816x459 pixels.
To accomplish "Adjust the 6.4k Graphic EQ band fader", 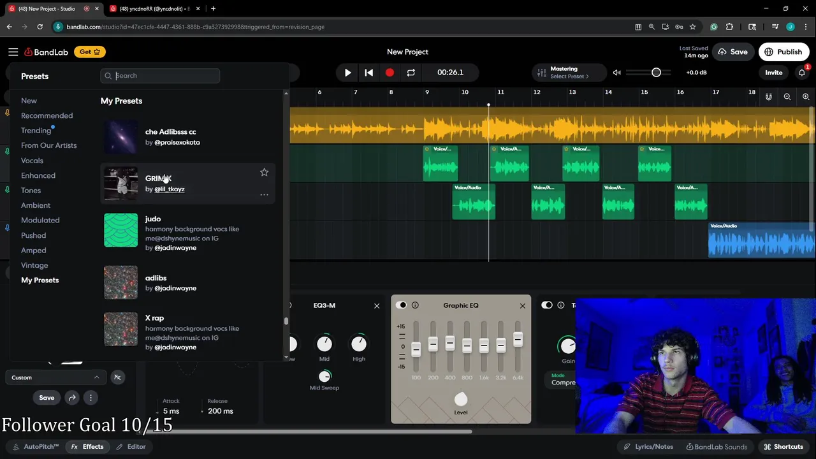I will coord(518,340).
